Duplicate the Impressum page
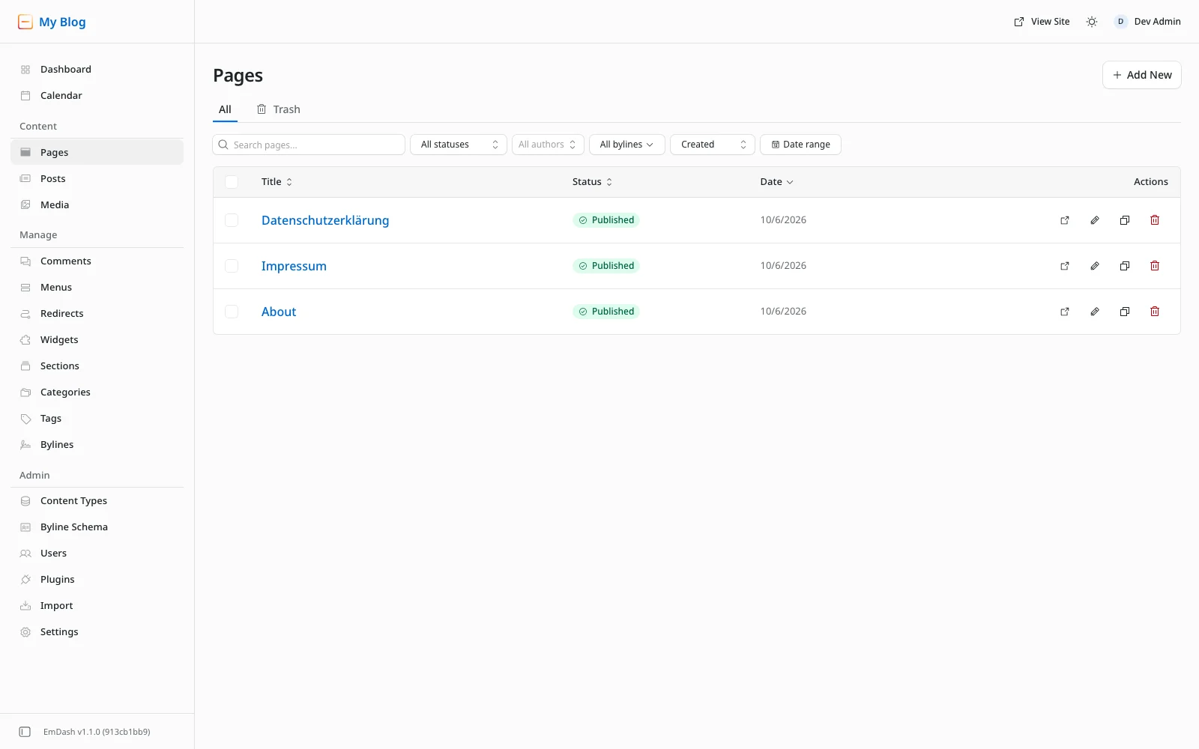 coord(1125,266)
